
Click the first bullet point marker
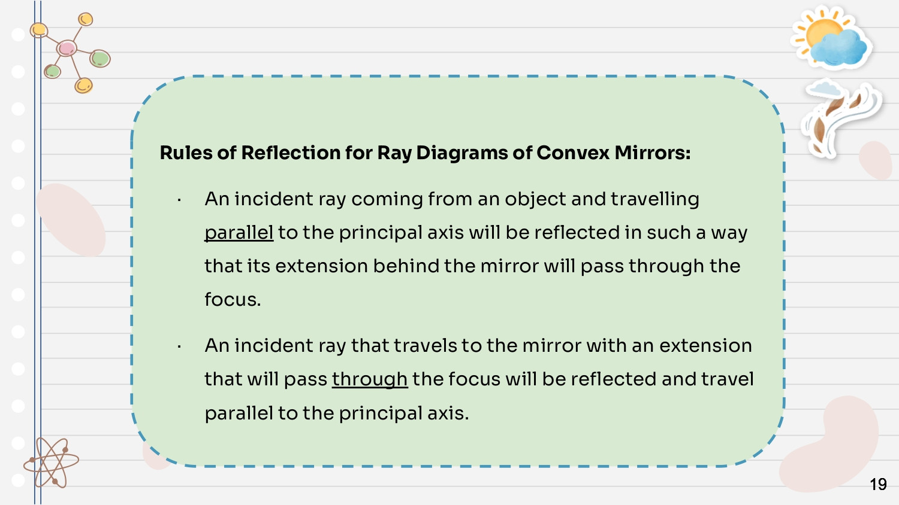point(179,200)
